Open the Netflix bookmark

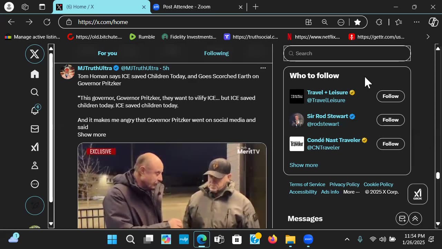(x=314, y=37)
